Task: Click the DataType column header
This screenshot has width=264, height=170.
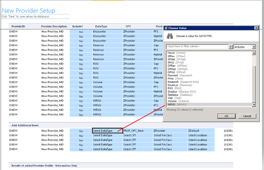Action: point(101,26)
